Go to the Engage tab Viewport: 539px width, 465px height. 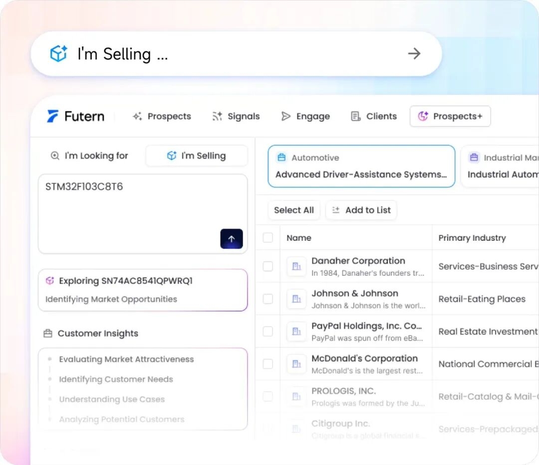(x=305, y=116)
